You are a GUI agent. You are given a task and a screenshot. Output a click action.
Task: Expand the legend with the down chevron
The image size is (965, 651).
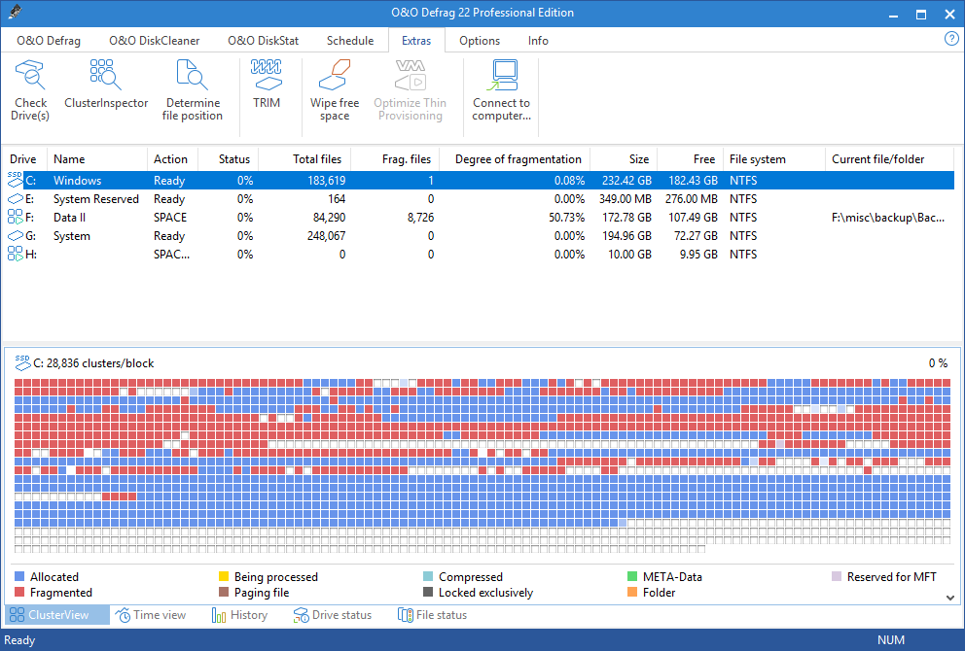tap(950, 597)
